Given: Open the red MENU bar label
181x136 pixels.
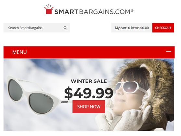Looking at the screenshot, I should [19, 52].
